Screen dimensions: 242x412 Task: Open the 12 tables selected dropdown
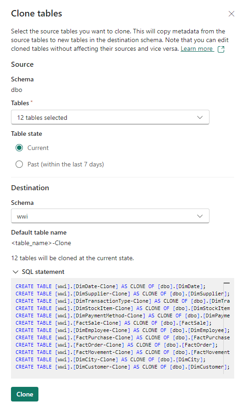[110, 117]
